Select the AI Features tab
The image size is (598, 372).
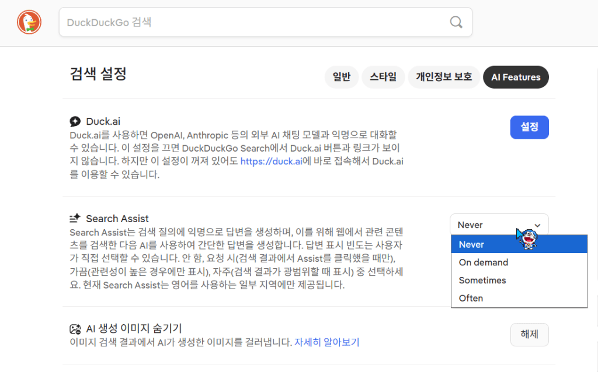point(516,77)
